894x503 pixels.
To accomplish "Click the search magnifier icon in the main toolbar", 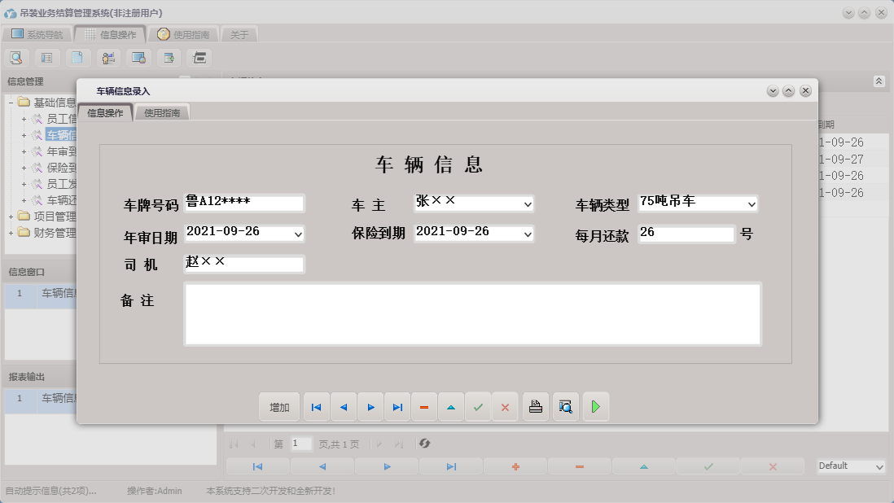I will point(16,57).
